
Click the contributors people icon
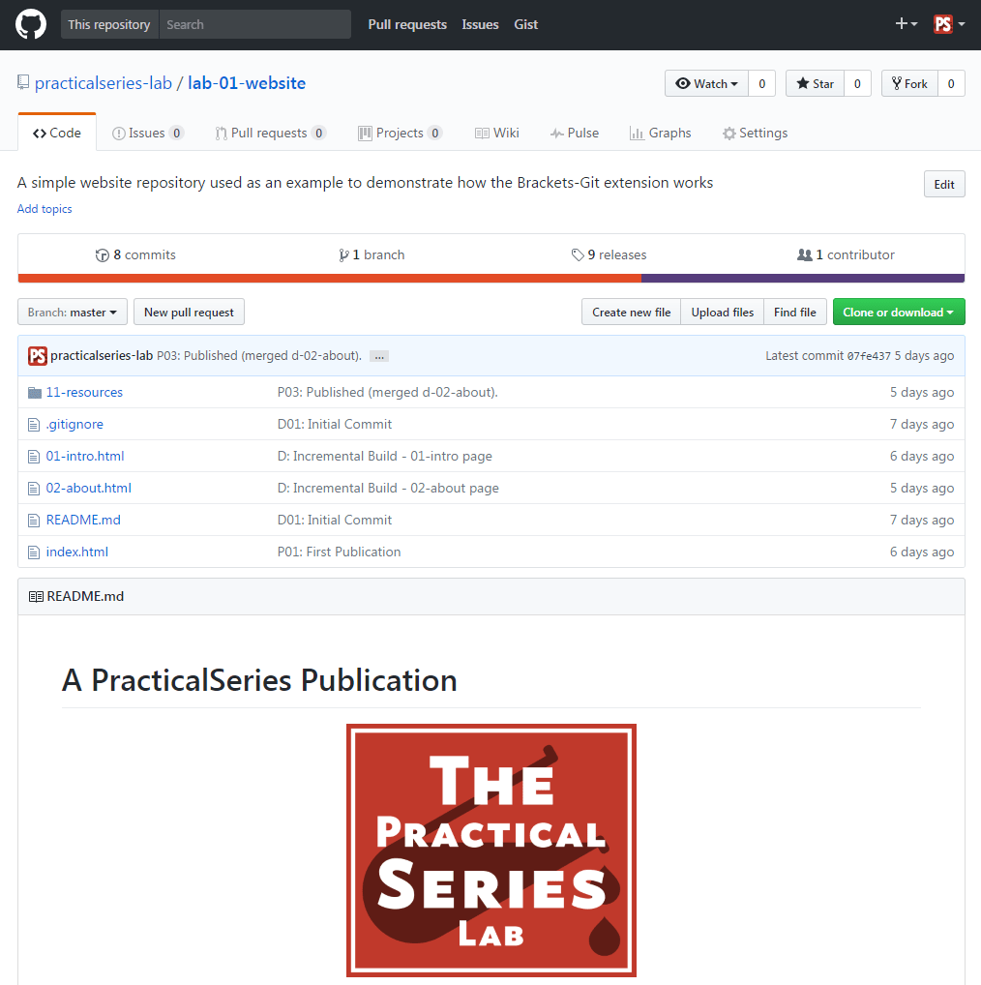[805, 255]
